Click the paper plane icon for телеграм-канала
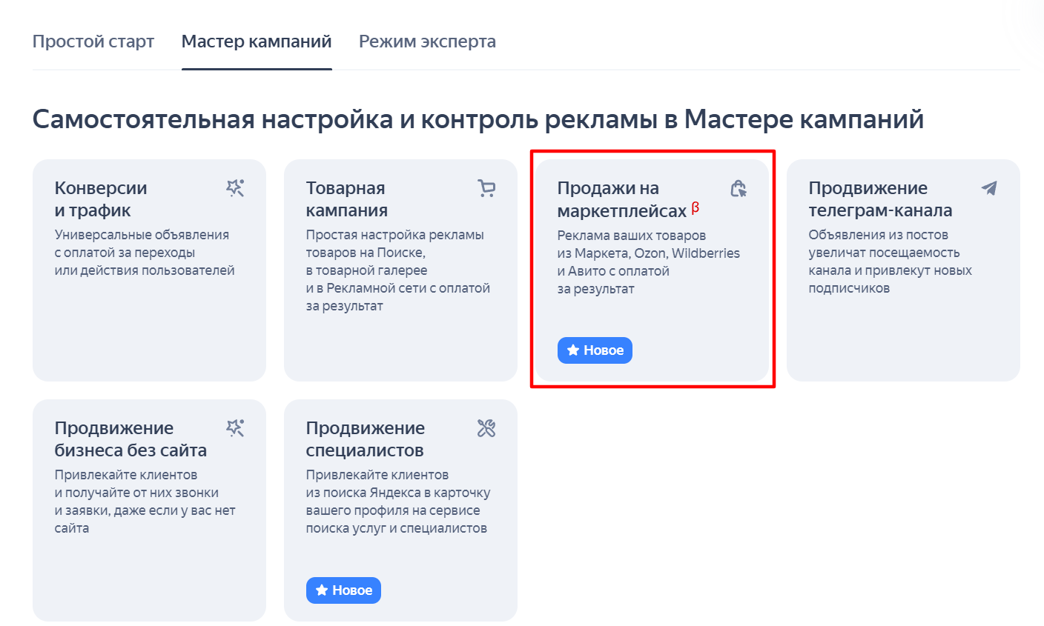Screen dimensions: 1044x626 (x=989, y=188)
